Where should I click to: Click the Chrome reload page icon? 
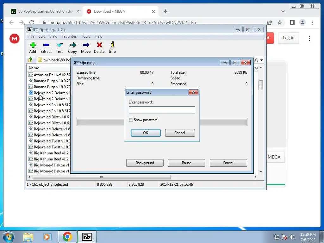point(32,22)
